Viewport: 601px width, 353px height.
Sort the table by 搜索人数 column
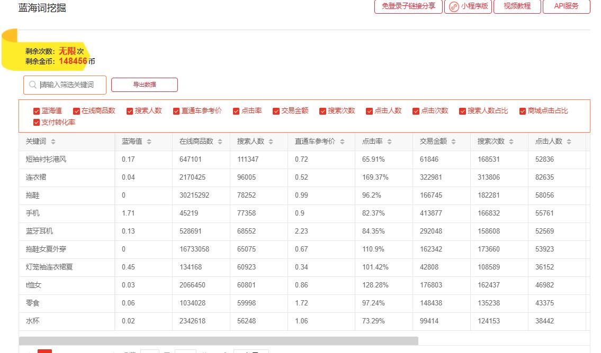pyautogui.click(x=271, y=141)
